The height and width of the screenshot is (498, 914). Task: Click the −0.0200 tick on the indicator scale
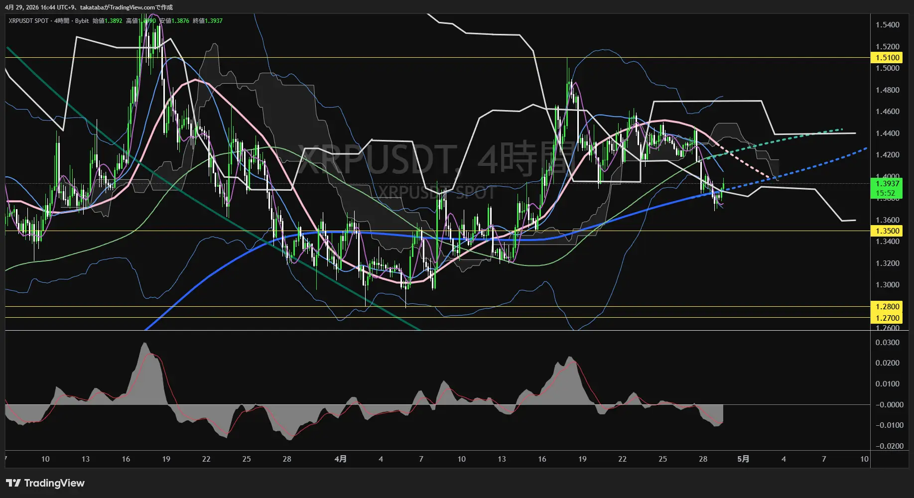(x=889, y=446)
